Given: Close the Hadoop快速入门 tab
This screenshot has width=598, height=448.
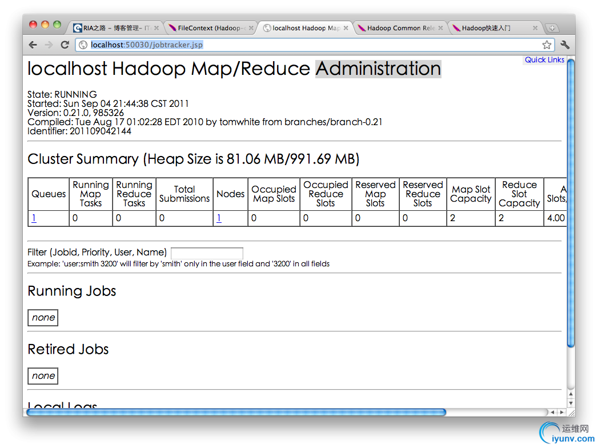Looking at the screenshot, I should [x=535, y=28].
